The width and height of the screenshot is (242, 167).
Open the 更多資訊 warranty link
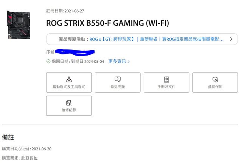tap(117, 61)
